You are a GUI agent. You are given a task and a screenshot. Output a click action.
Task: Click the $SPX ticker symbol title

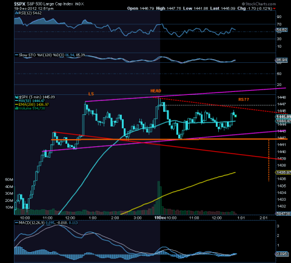click(x=19, y=4)
